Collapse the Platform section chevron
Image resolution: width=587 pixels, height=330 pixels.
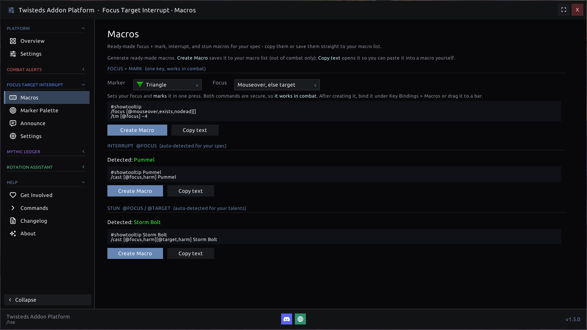coord(83,28)
